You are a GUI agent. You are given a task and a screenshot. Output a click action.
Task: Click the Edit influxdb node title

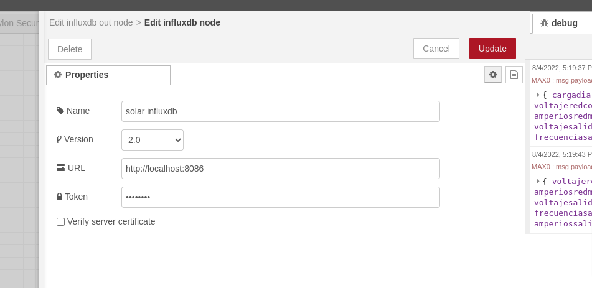coord(182,22)
